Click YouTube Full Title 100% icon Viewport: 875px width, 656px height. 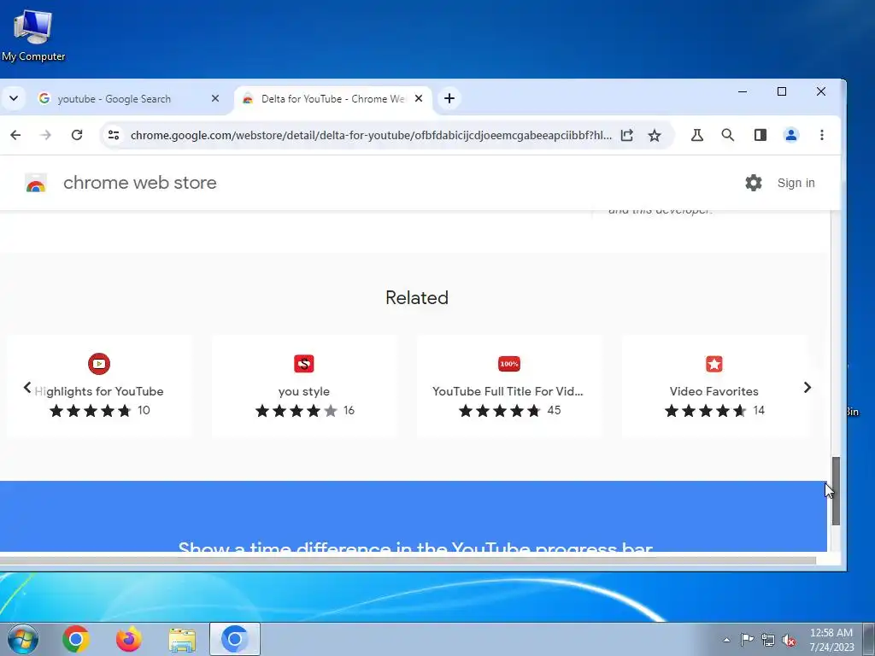click(509, 364)
